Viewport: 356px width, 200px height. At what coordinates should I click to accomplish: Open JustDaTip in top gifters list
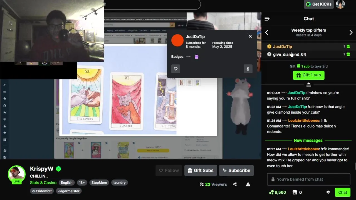click(x=283, y=47)
